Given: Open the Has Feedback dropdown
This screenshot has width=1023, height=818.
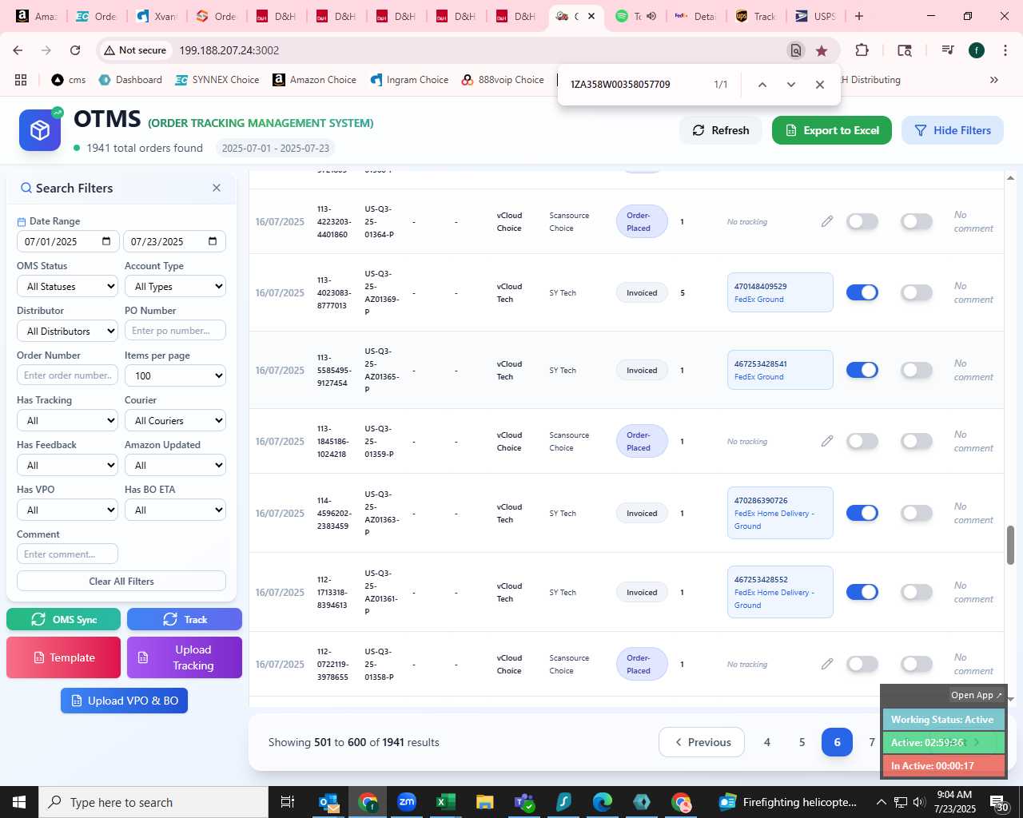Looking at the screenshot, I should point(68,465).
